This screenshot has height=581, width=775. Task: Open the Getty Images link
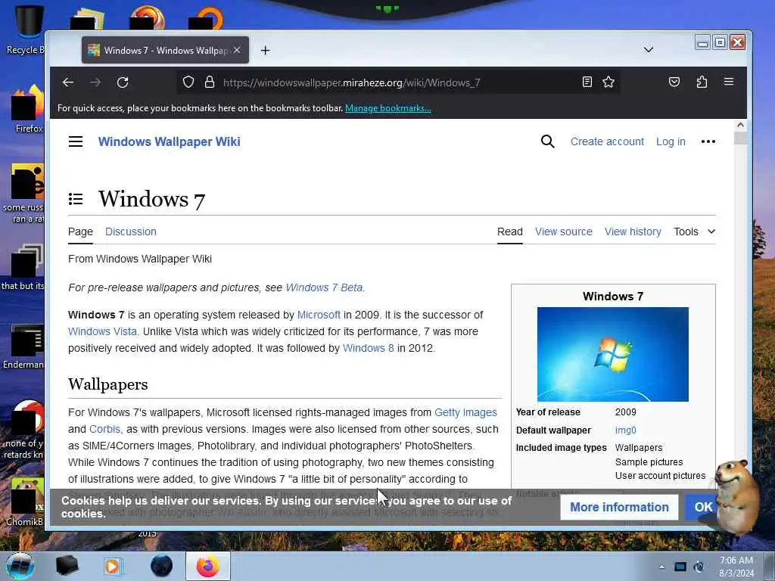click(x=465, y=412)
